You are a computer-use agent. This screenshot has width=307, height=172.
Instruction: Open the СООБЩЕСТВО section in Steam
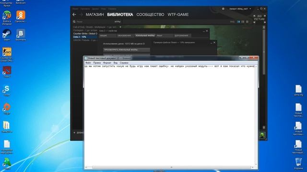pos(150,15)
